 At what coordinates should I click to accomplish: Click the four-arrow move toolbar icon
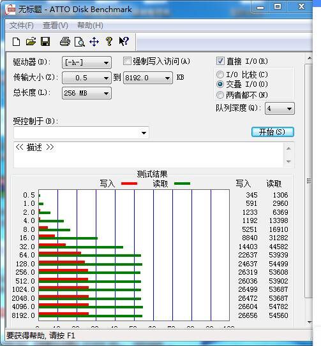click(x=94, y=41)
